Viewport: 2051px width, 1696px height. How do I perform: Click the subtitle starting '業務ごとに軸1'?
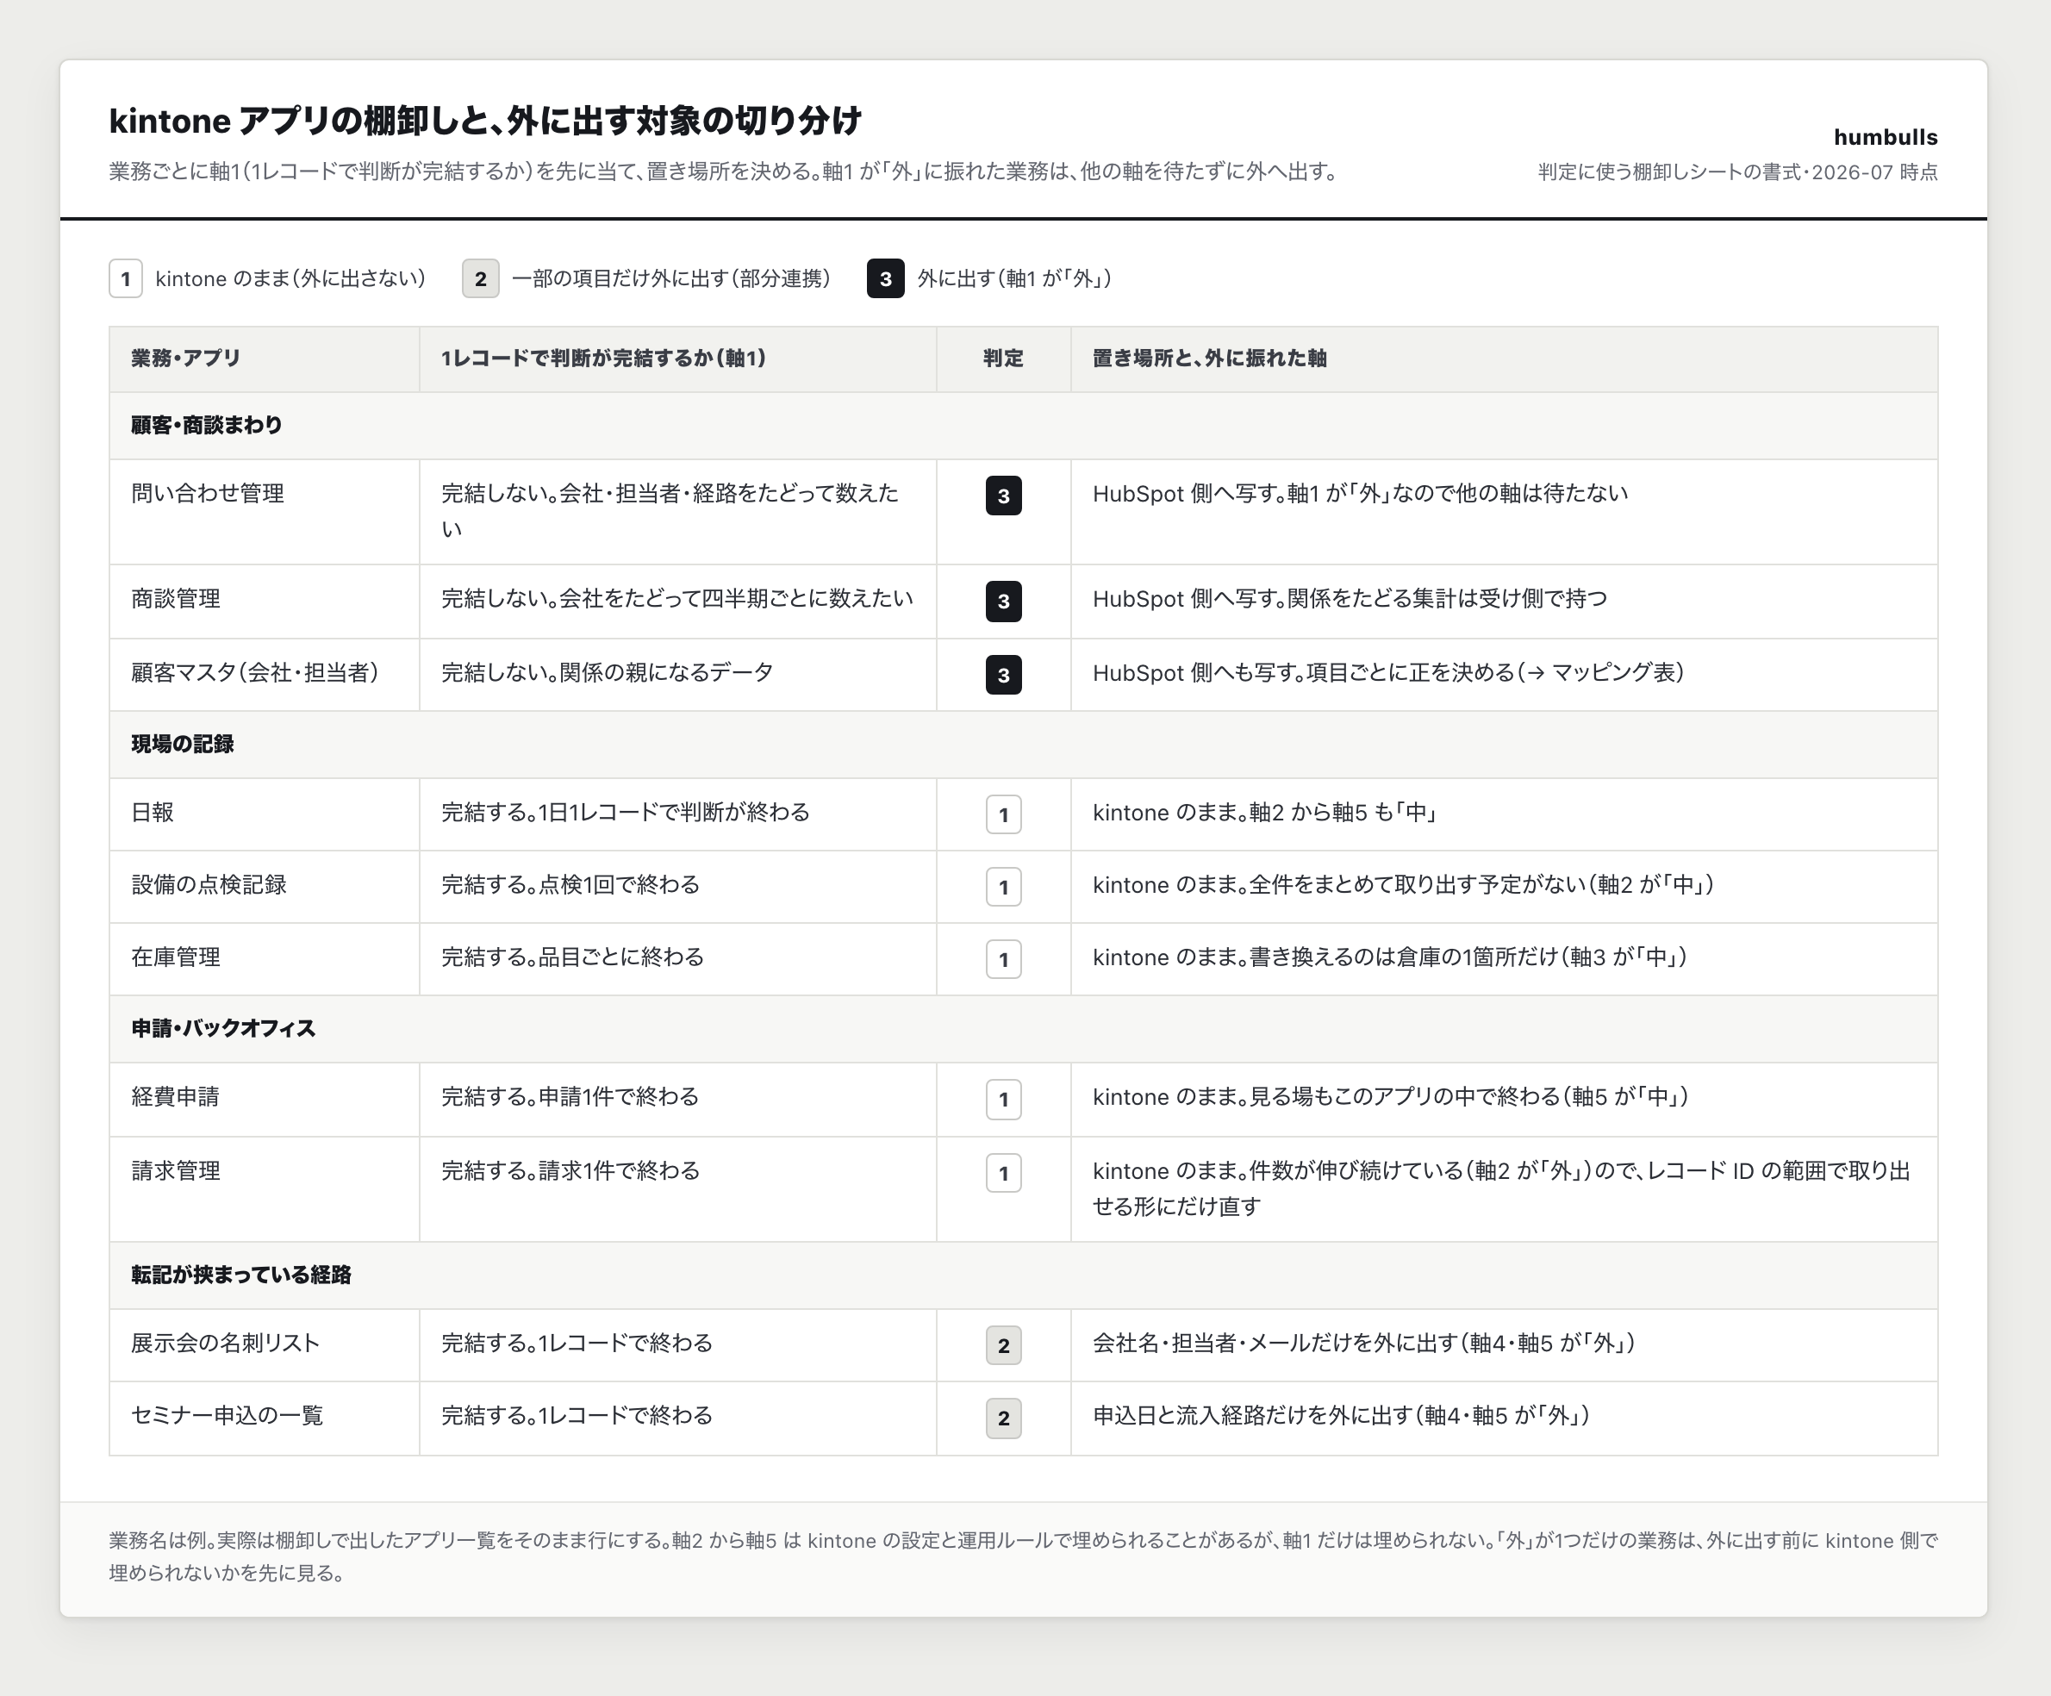click(x=724, y=172)
